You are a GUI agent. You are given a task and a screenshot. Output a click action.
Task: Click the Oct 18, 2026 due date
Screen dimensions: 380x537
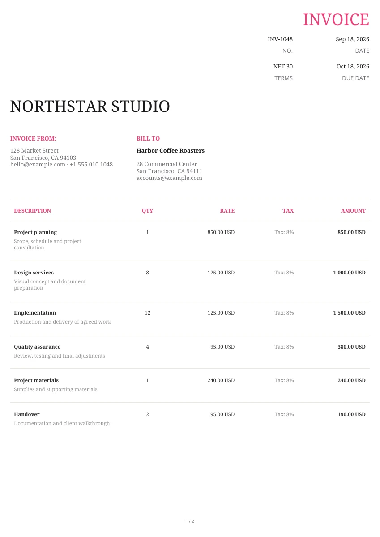pyautogui.click(x=353, y=67)
